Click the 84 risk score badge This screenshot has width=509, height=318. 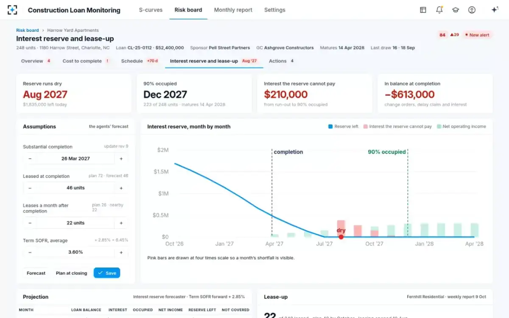tap(442, 35)
